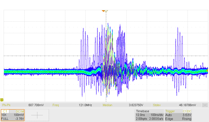
Task: Select the Stdev measurement label
Action: 157,105
